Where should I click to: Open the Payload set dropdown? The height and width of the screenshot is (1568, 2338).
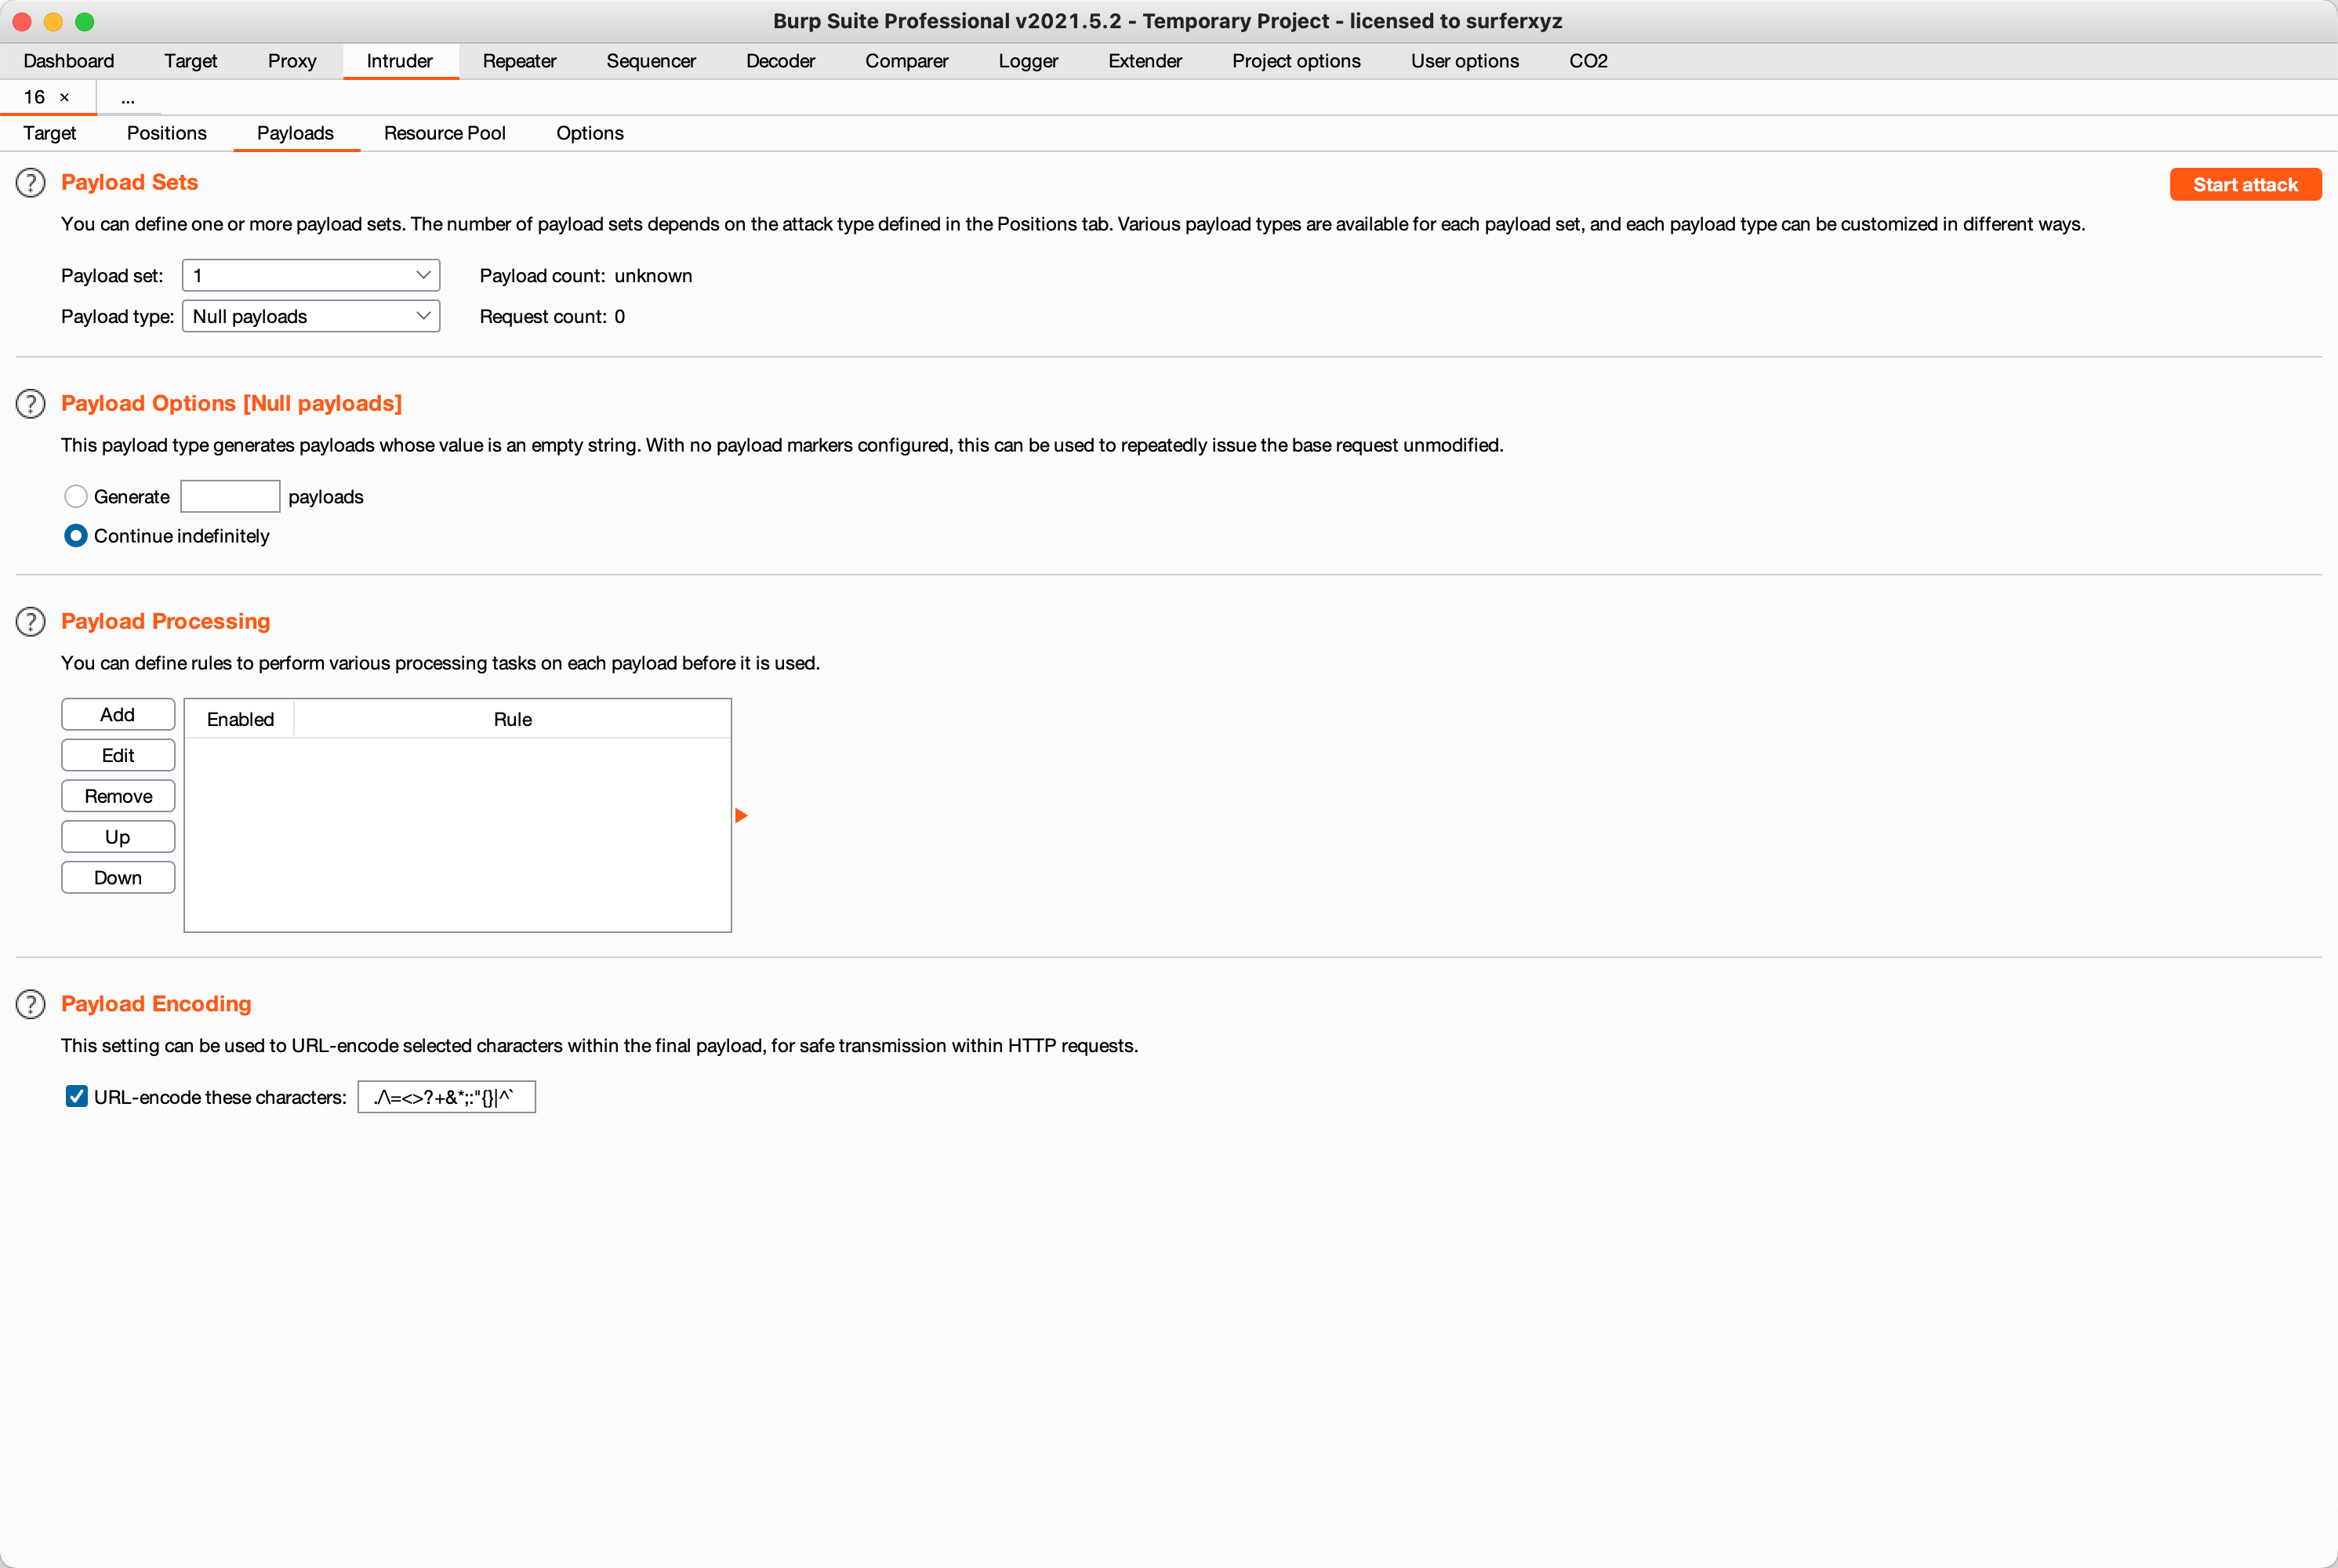pos(311,275)
